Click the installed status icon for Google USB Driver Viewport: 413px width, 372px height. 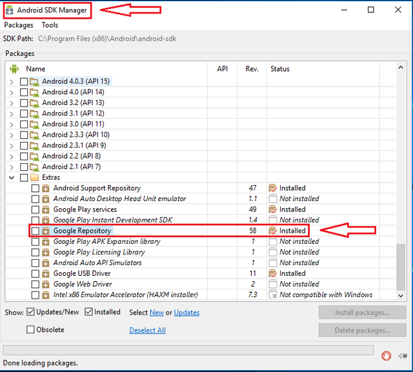pyautogui.click(x=272, y=273)
